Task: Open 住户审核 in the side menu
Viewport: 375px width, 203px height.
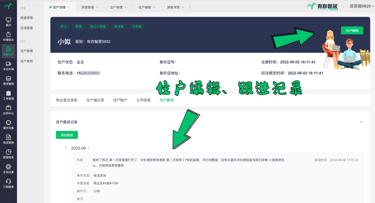Action: click(x=26, y=61)
